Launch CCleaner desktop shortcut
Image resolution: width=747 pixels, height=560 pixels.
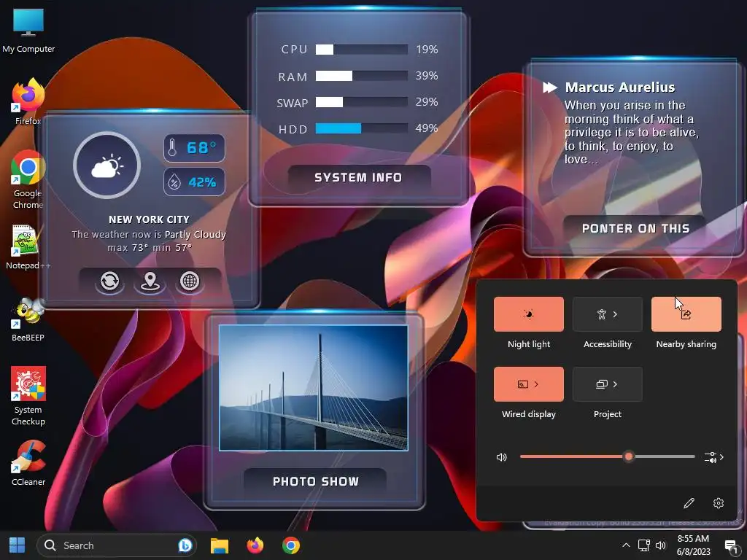28,463
